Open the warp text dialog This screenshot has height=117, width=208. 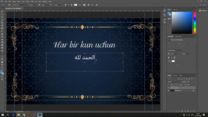(80, 5)
